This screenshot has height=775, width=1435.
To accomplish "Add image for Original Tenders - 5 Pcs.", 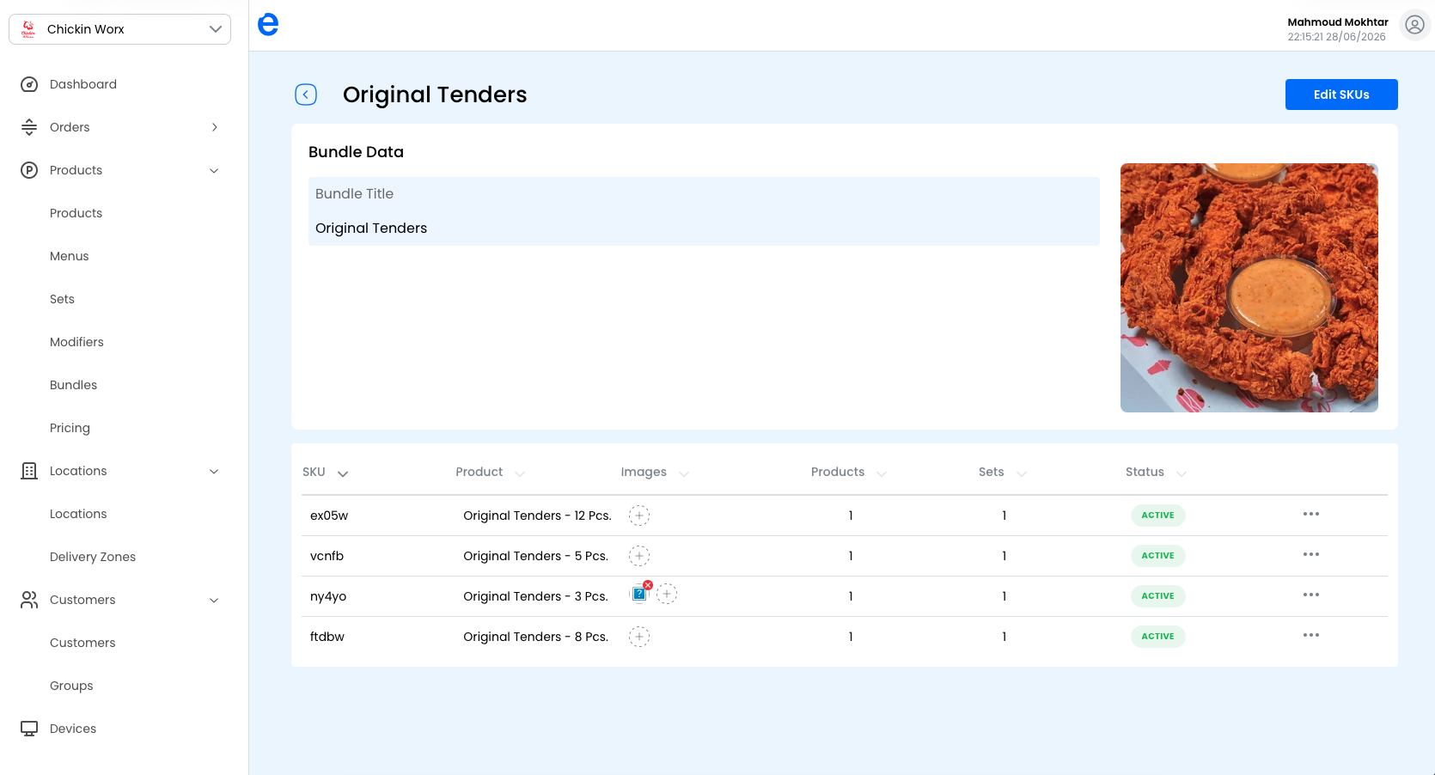I will coord(639,556).
